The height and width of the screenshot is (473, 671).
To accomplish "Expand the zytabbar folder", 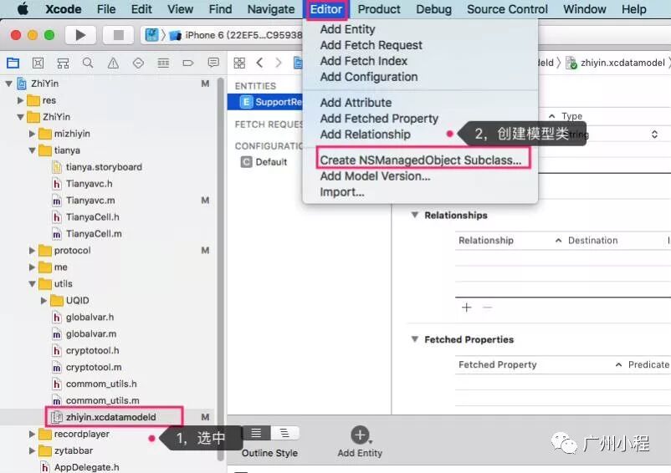I will coord(32,450).
